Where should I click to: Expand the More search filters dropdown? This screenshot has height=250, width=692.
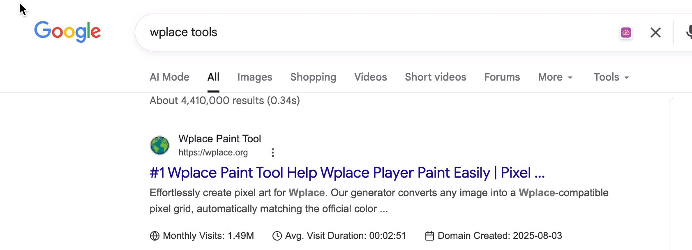[x=555, y=77]
